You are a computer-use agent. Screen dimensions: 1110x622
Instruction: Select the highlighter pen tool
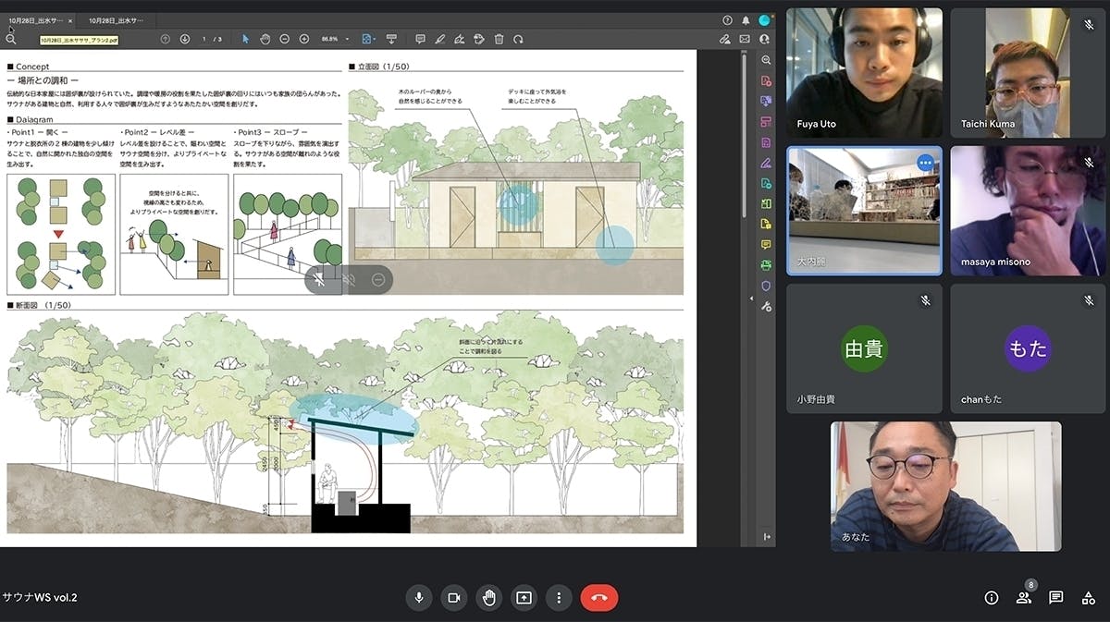click(x=439, y=39)
